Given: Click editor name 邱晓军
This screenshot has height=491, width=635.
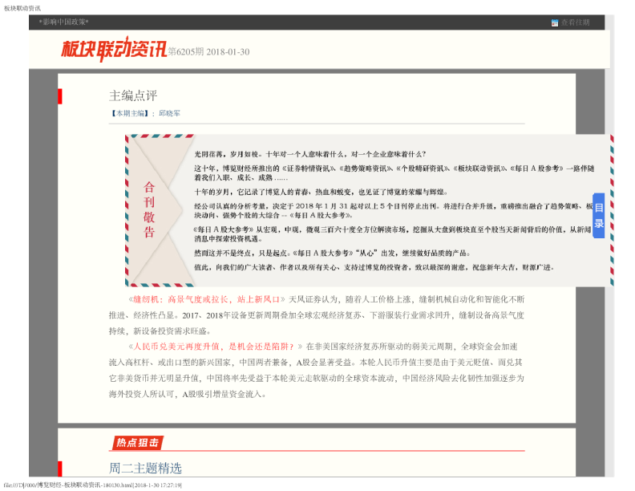Looking at the screenshot, I should [x=169, y=113].
